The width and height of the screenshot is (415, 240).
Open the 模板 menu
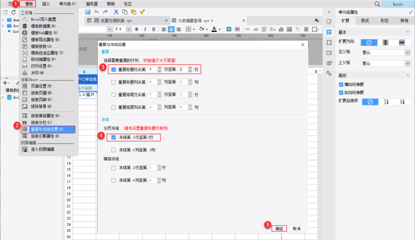29,4
